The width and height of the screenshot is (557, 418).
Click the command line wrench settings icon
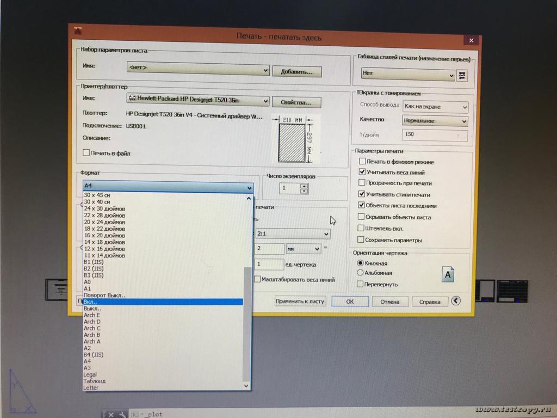click(x=122, y=415)
